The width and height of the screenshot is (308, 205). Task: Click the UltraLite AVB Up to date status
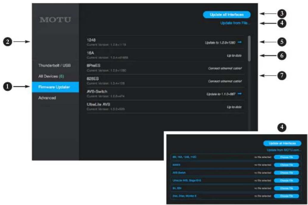coord(234,107)
